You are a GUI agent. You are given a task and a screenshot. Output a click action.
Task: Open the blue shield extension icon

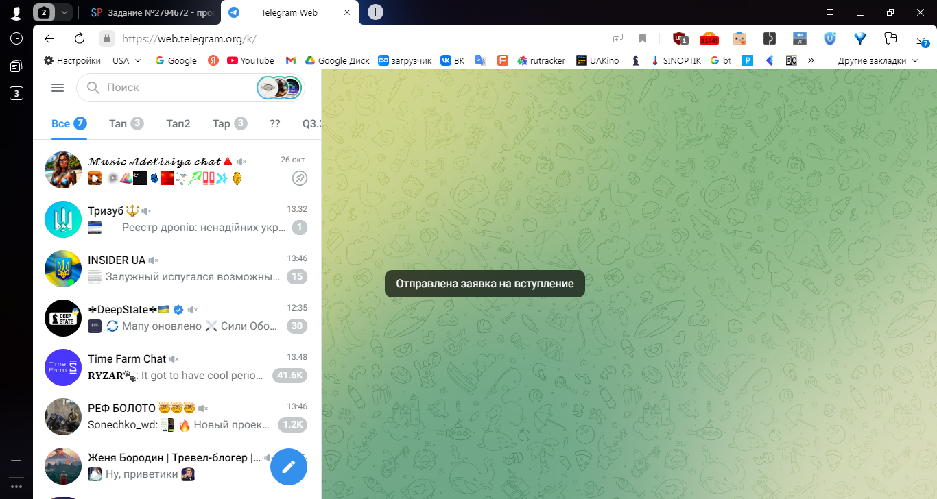tap(830, 38)
